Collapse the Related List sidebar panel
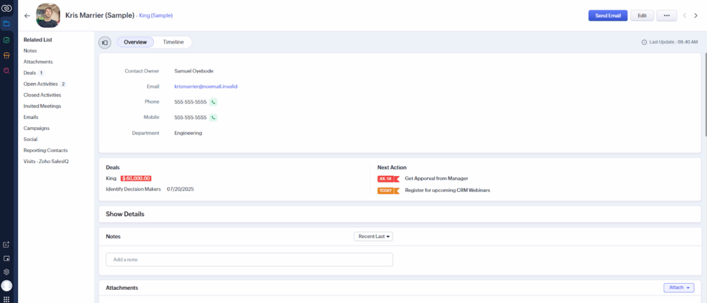This screenshot has height=303, width=707. [105, 42]
